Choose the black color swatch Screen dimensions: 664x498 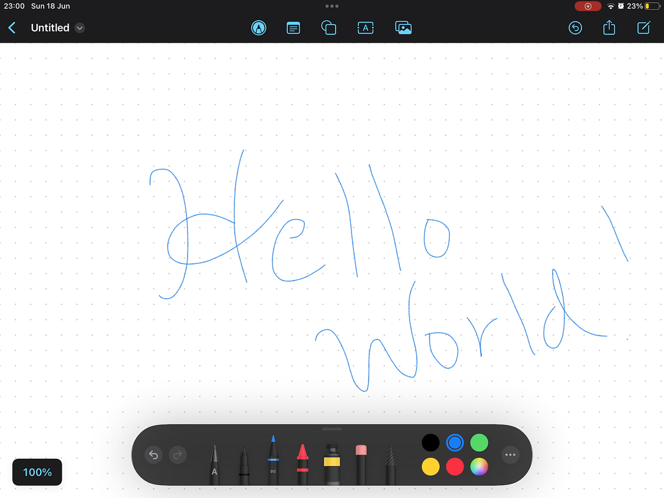(430, 442)
